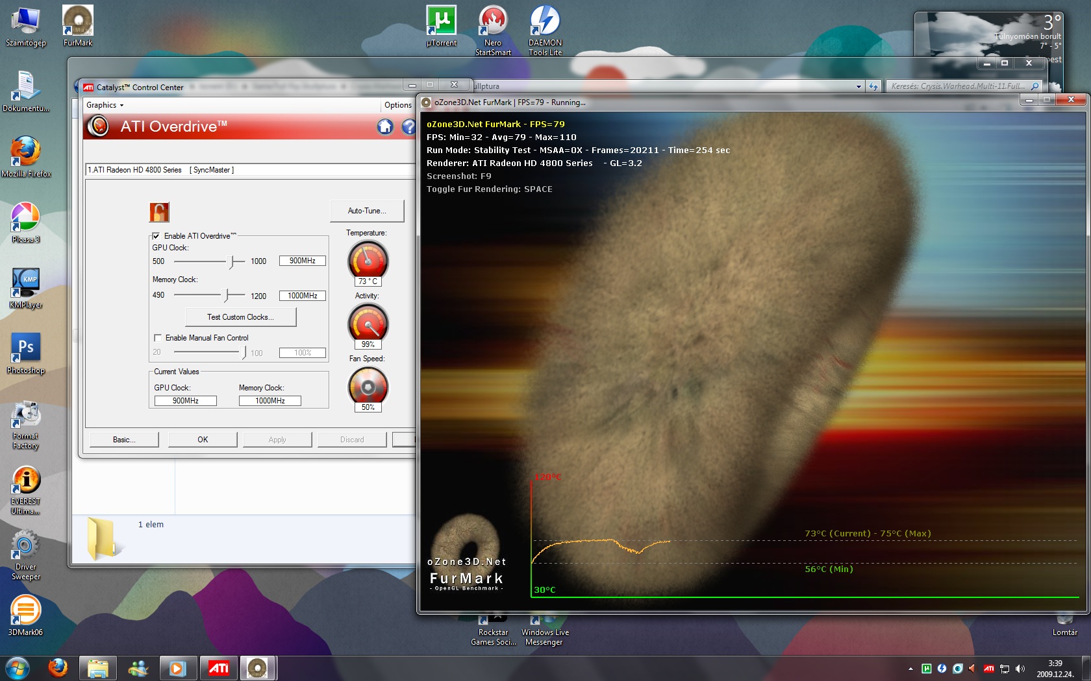Open the Graphics dropdown menu

pyautogui.click(x=105, y=105)
